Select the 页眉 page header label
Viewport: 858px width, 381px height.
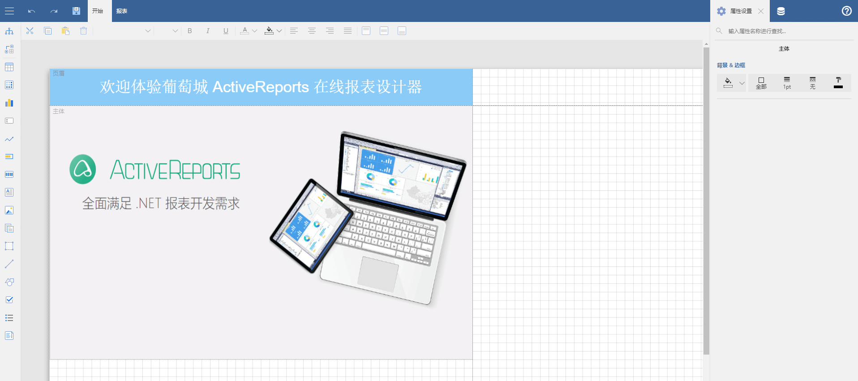59,73
